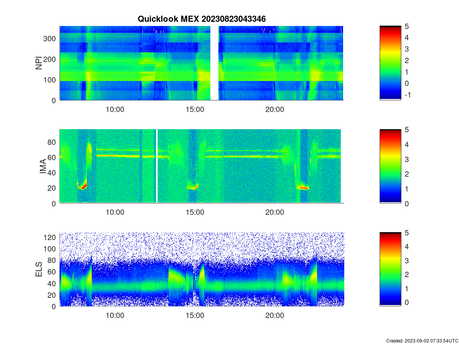Click inside the ELS spectrogram panel
Image resolution: width=459 pixels, height=344 pixels.
coord(201,269)
